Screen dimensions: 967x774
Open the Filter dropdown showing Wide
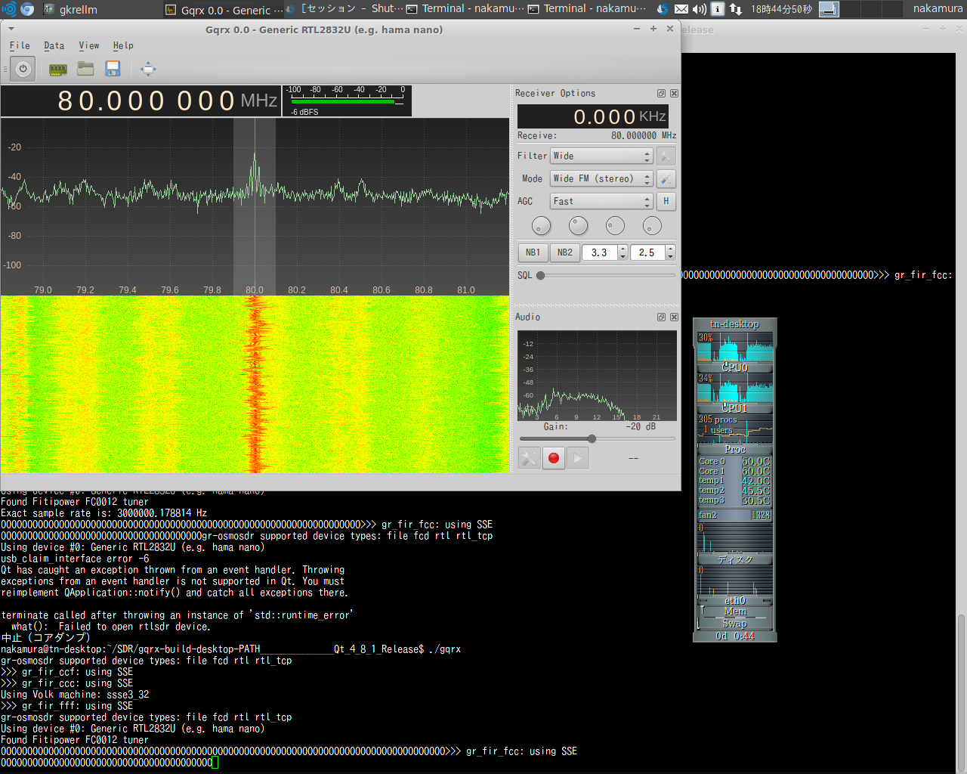click(601, 156)
